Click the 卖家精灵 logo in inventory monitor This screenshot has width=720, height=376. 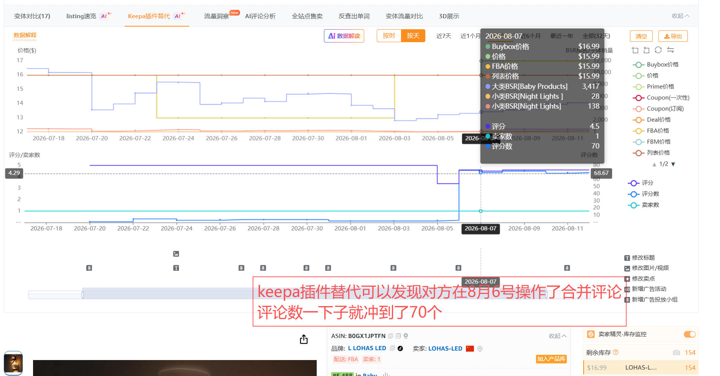(x=591, y=334)
